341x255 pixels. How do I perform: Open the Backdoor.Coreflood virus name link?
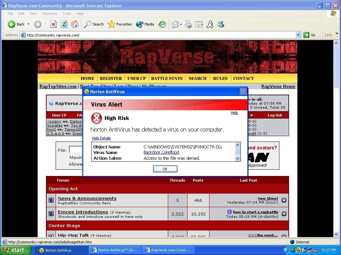161,152
